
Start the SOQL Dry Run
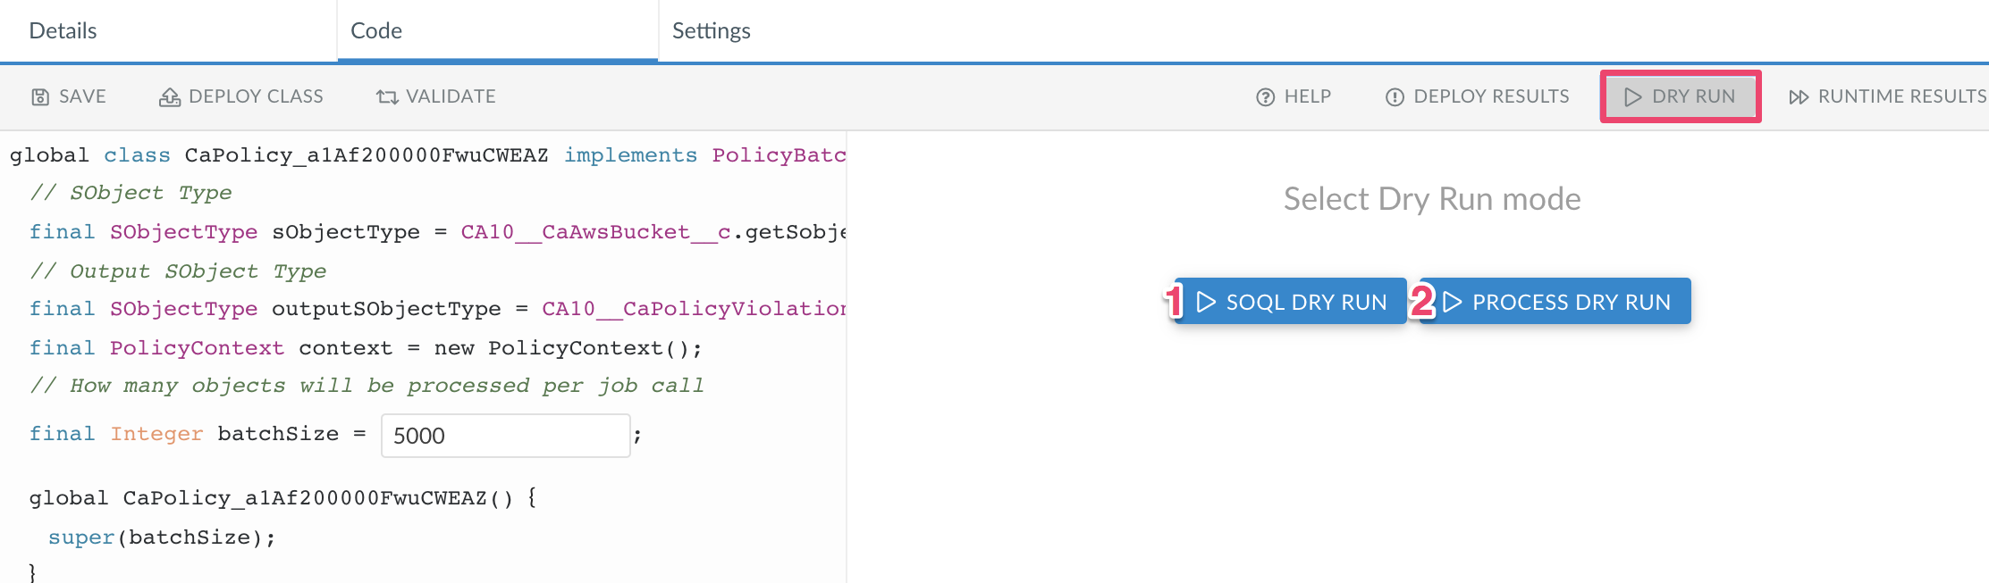click(x=1291, y=302)
